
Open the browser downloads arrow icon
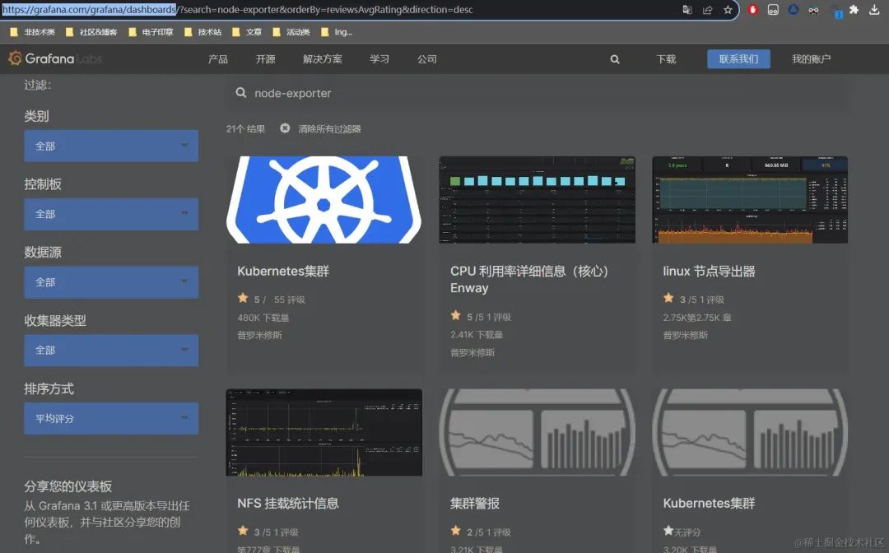pos(874,10)
